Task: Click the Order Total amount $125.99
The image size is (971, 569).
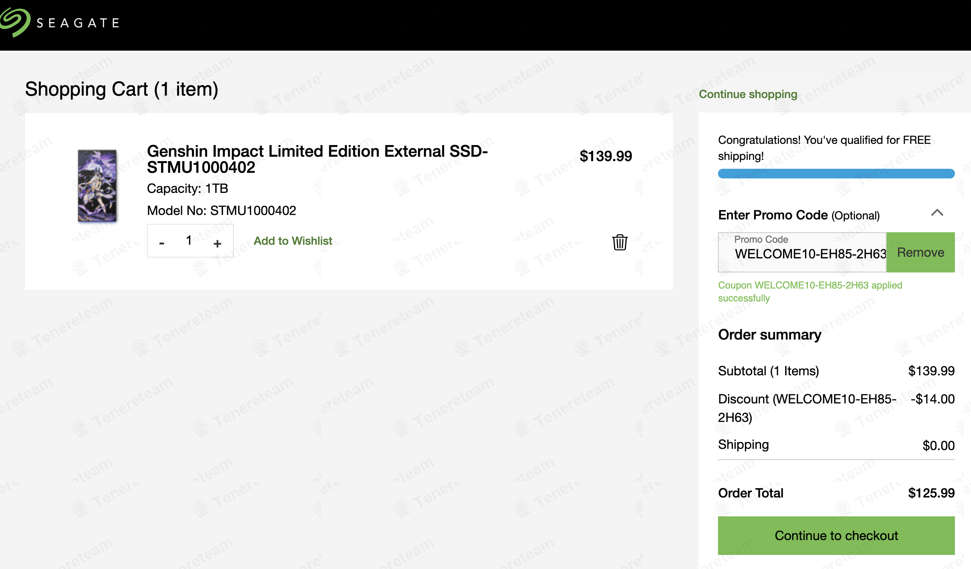Action: coord(931,493)
